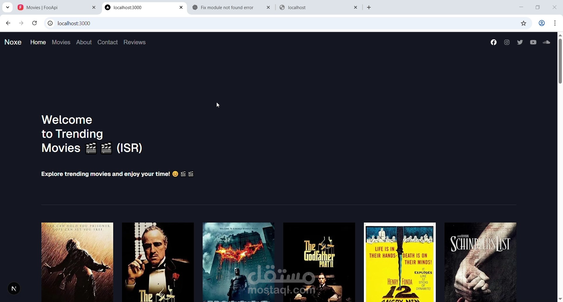The height and width of the screenshot is (302, 563).
Task: Open the SoundCloud social icon
Action: click(x=547, y=42)
